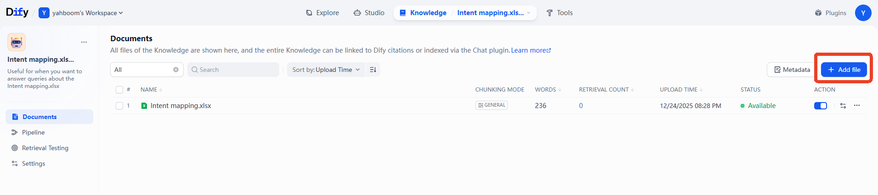The image size is (878, 195).
Task: Go to the Explore tab
Action: (x=322, y=13)
